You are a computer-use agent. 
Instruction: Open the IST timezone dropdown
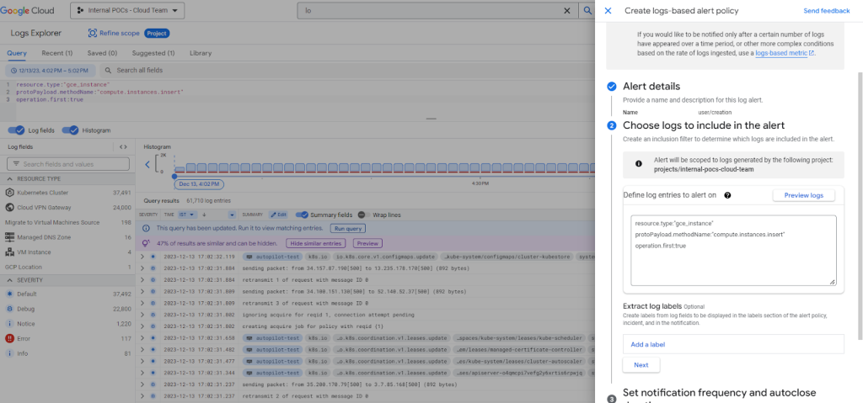pos(186,215)
